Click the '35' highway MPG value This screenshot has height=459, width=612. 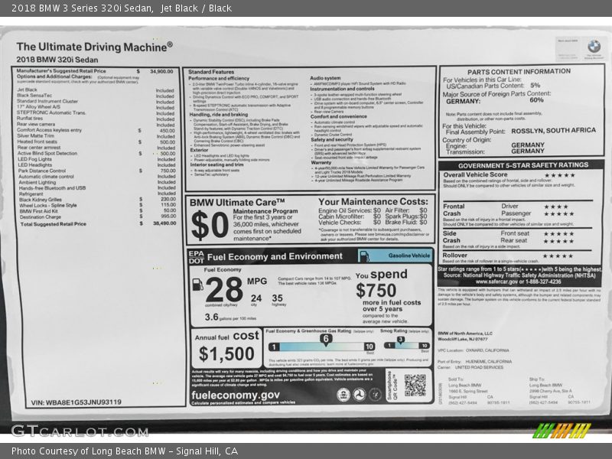(277, 298)
